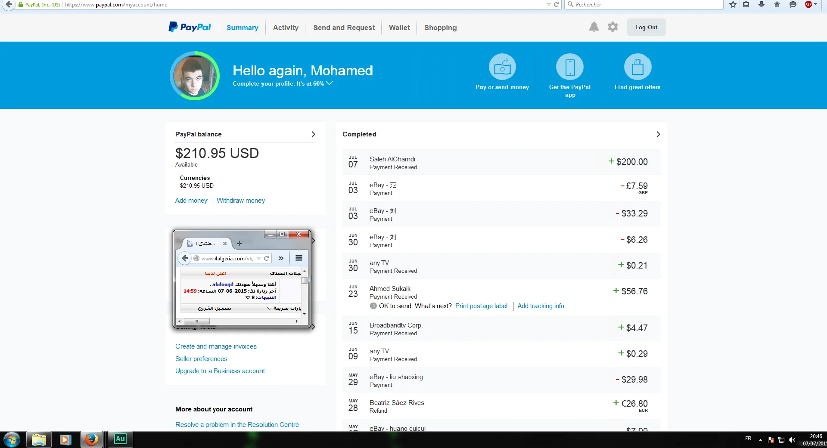Open Seller preferences link
This screenshot has height=448, width=827.
coord(201,359)
